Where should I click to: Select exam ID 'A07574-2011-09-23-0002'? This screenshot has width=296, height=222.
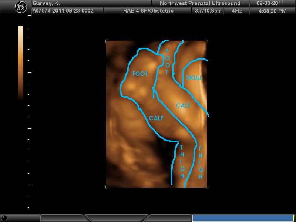(x=63, y=11)
